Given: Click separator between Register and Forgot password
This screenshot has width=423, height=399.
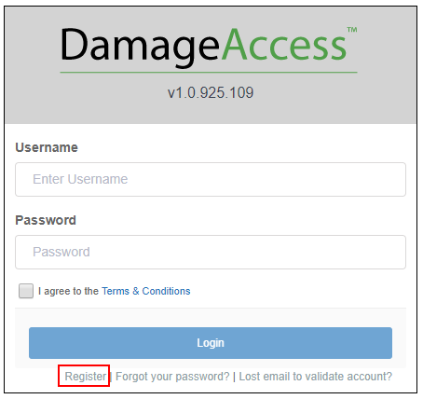Looking at the screenshot, I should [111, 377].
